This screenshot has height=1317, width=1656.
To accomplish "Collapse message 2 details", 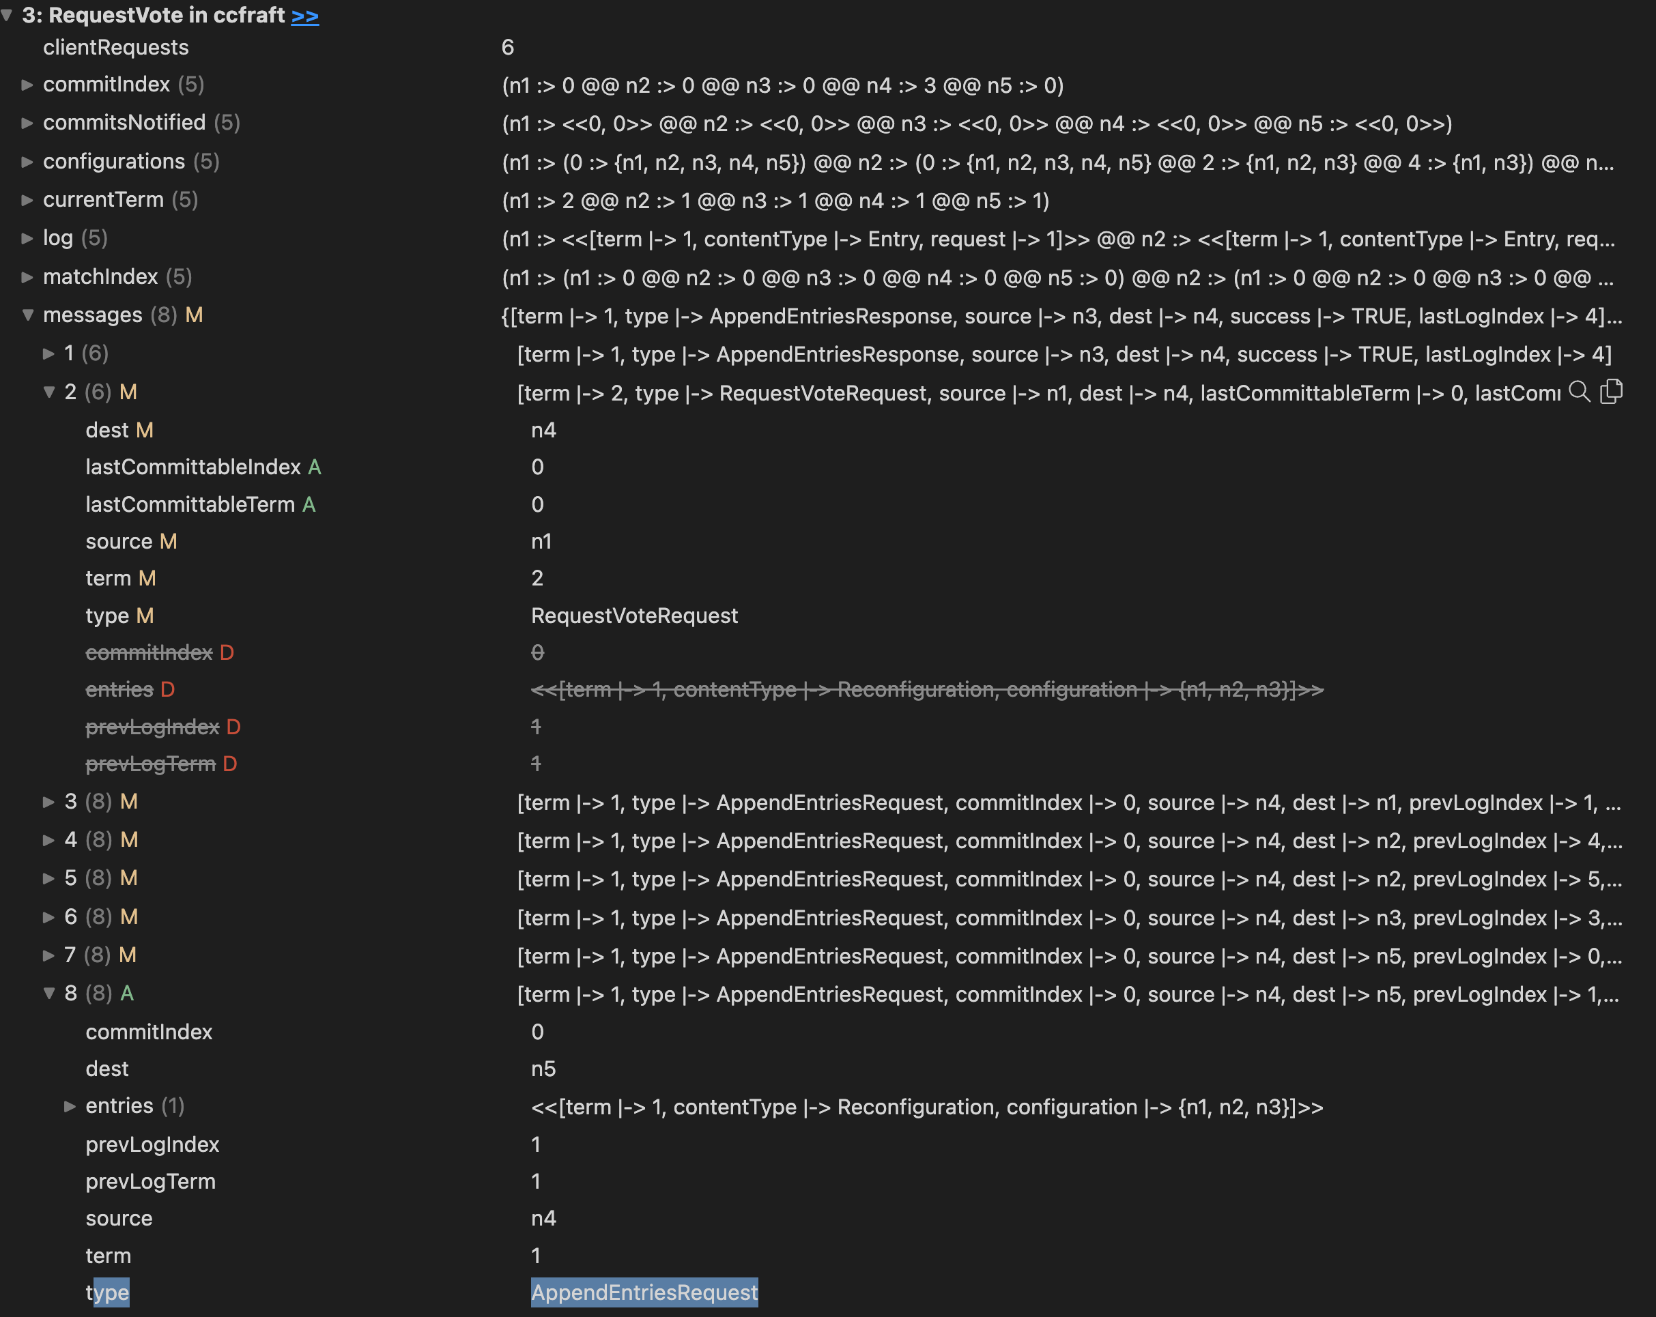I will (49, 392).
